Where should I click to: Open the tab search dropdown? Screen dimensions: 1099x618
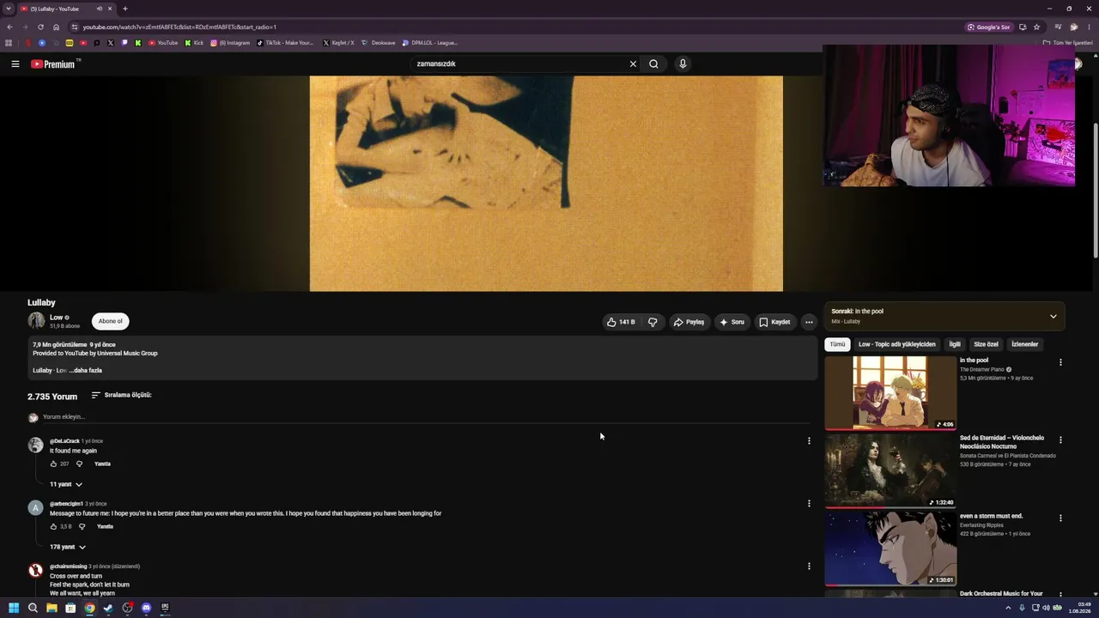click(8, 9)
